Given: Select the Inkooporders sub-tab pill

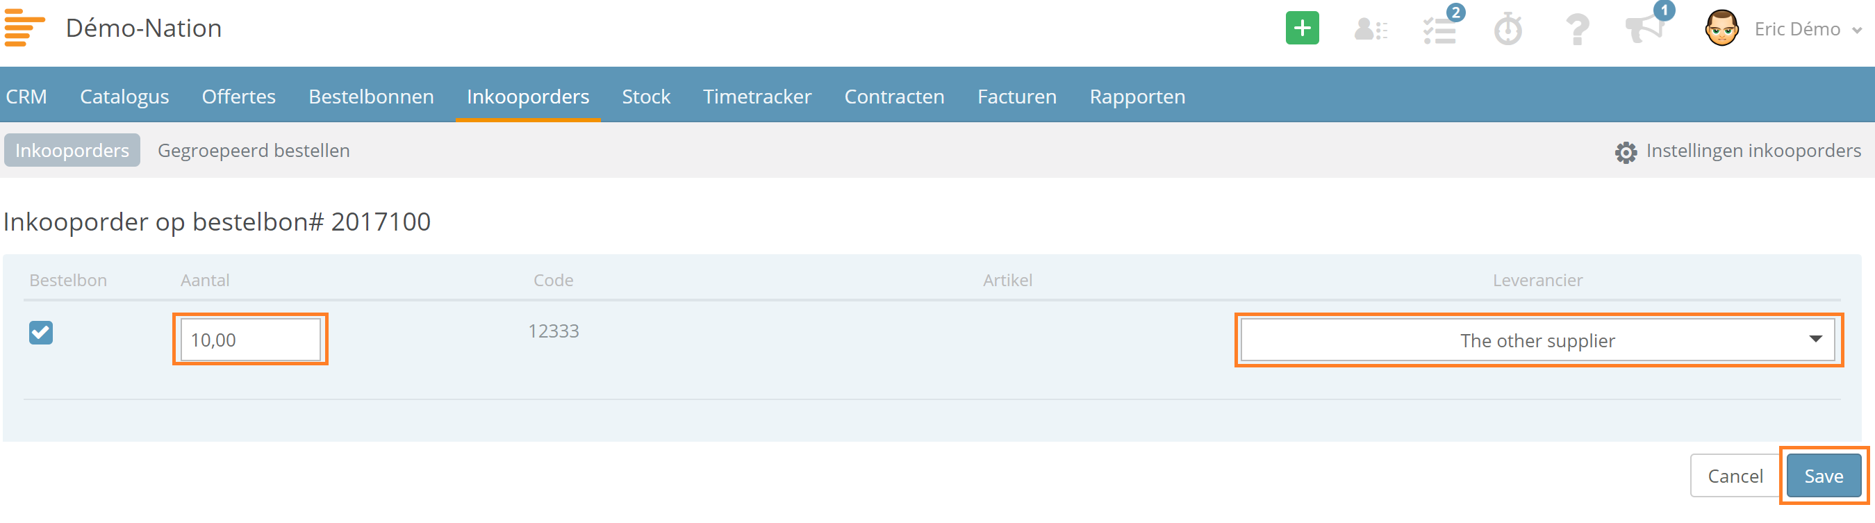Looking at the screenshot, I should [72, 151].
